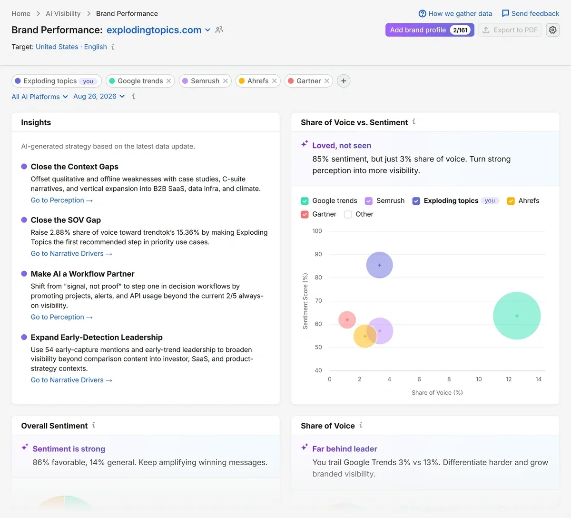Viewport: 571px width, 518px height.
Task: Click the green Google trends bubble in chart
Action: click(517, 316)
